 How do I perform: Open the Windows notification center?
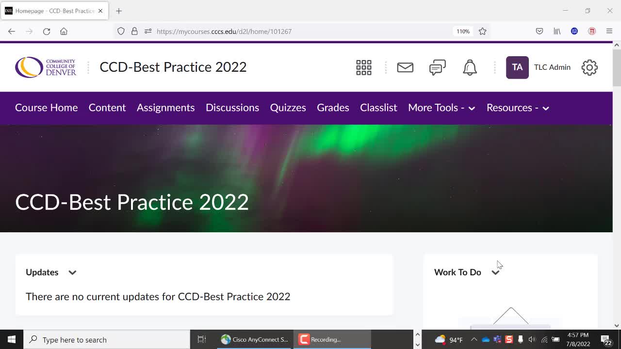tap(606, 340)
